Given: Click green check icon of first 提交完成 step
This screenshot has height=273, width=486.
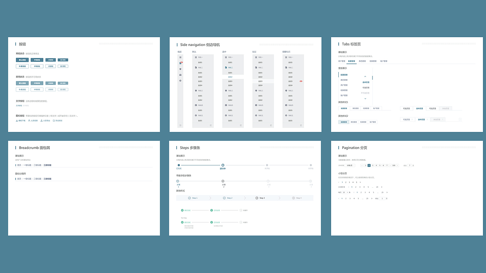Looking at the screenshot, I should 182,210.
